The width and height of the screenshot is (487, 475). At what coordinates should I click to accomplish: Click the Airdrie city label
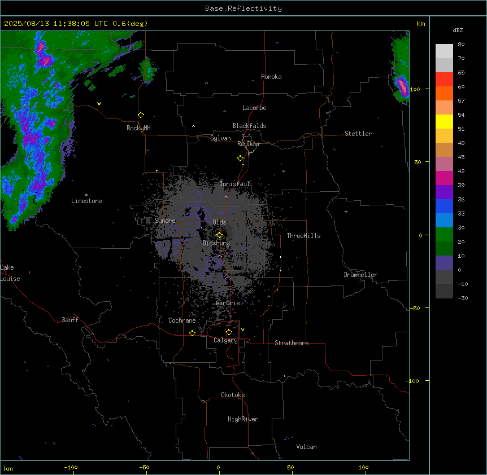[x=228, y=303]
